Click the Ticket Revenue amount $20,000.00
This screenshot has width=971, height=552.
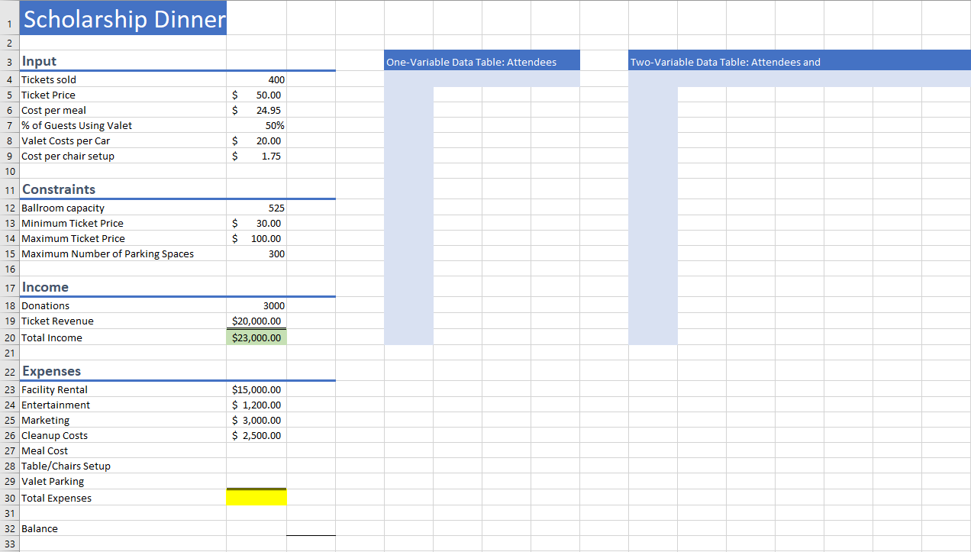pos(256,321)
